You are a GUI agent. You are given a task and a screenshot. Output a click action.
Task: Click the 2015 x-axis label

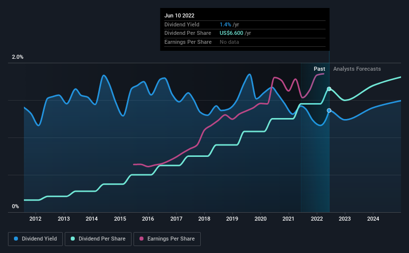point(120,219)
